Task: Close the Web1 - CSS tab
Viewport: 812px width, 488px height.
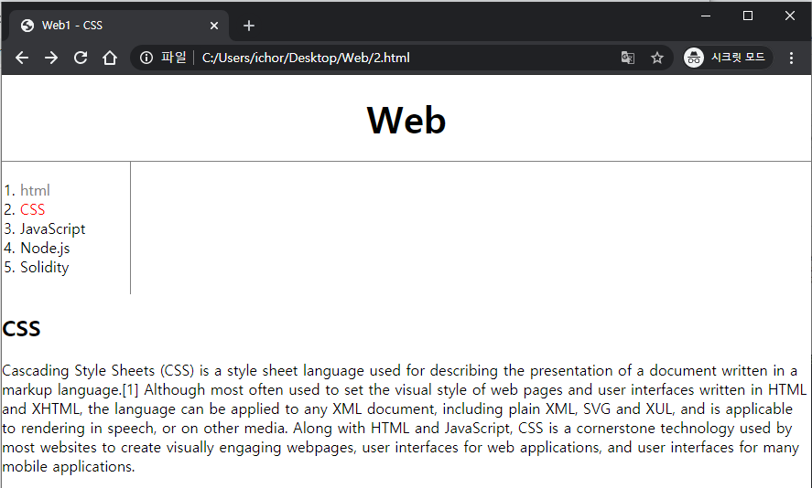Action: (x=214, y=26)
